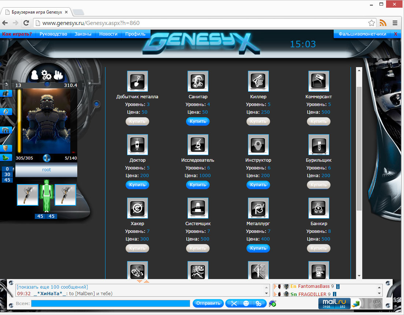This screenshot has width=404, height=315.
Task: Click the Хакер profession icon
Action: tap(137, 208)
